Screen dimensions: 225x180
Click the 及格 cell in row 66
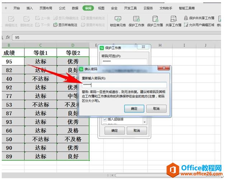[x=73, y=130]
